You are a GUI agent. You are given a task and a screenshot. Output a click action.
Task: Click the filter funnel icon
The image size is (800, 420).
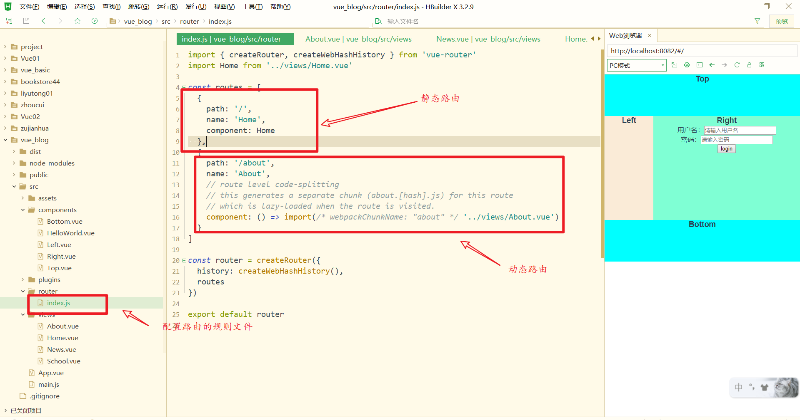pyautogui.click(x=757, y=21)
